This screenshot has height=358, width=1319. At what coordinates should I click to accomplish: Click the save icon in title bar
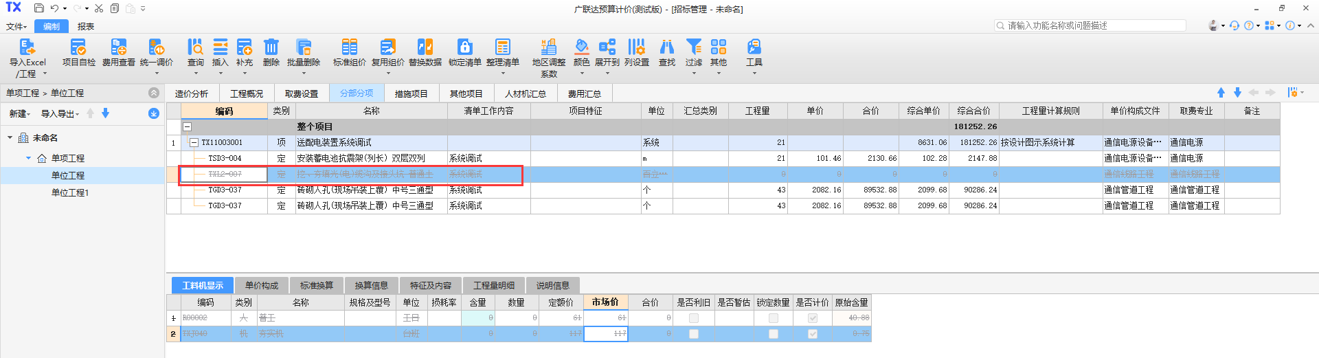coord(39,8)
